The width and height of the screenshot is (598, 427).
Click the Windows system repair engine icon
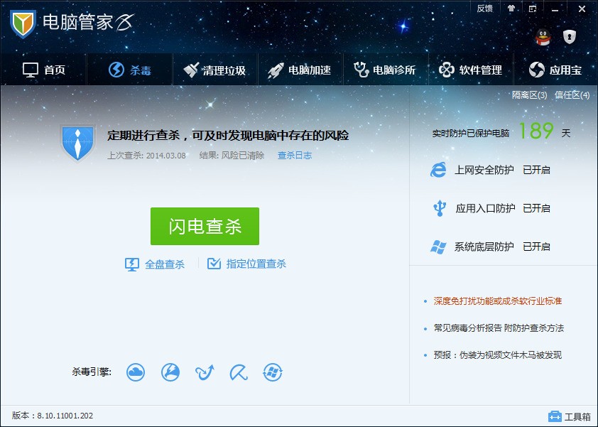[273, 372]
